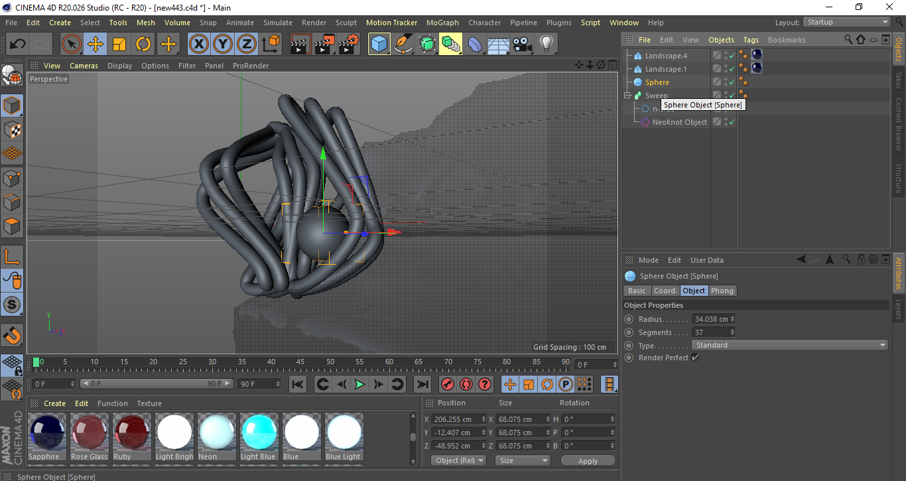
Task: Open Edit Render Settings icon
Action: coord(349,44)
